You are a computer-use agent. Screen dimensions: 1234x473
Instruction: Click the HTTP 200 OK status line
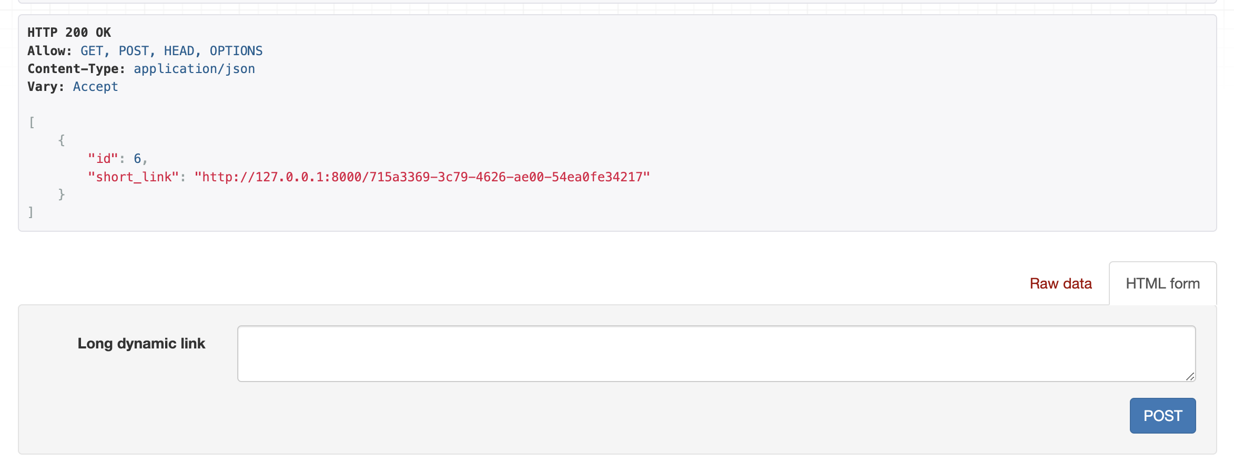pyautogui.click(x=69, y=33)
